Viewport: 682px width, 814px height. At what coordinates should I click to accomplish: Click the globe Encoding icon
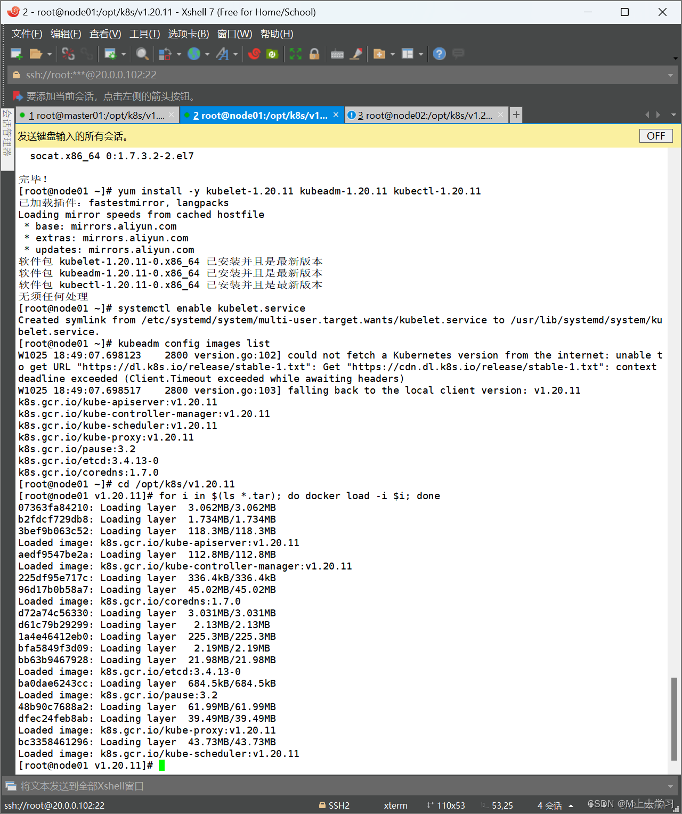[194, 54]
